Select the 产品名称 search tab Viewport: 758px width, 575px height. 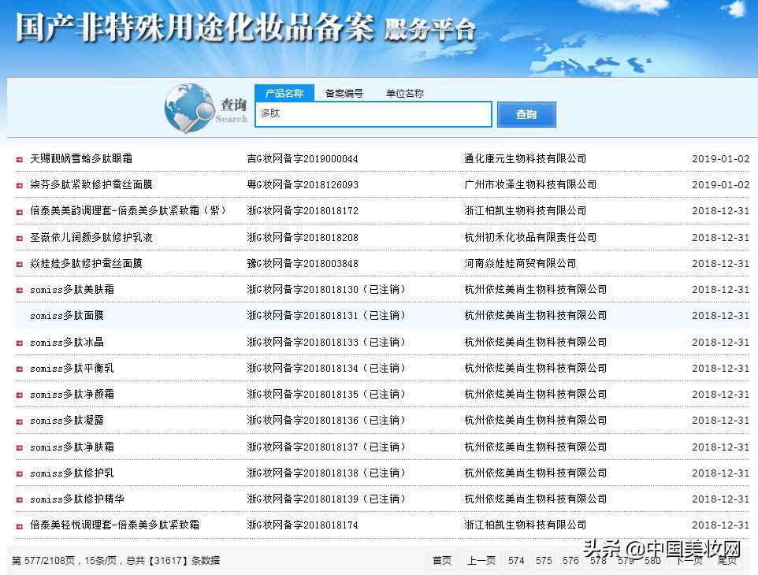tap(286, 92)
